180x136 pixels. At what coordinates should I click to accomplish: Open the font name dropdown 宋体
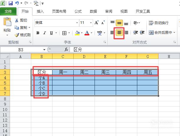[x=77, y=23]
